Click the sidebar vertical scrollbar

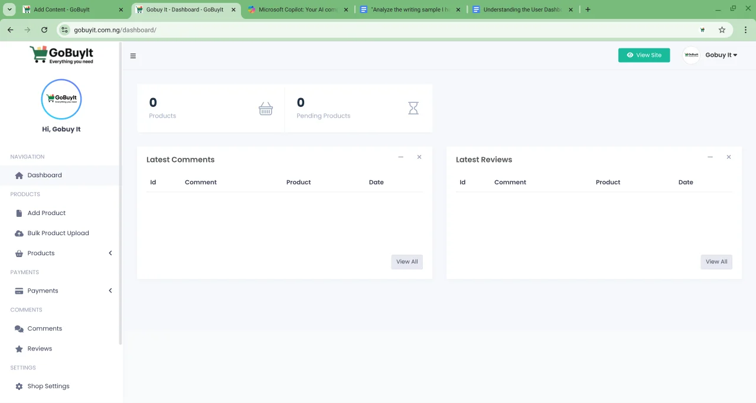(120, 195)
